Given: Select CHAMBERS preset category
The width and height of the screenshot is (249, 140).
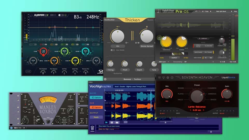Looking at the screenshot, I should (212, 88).
